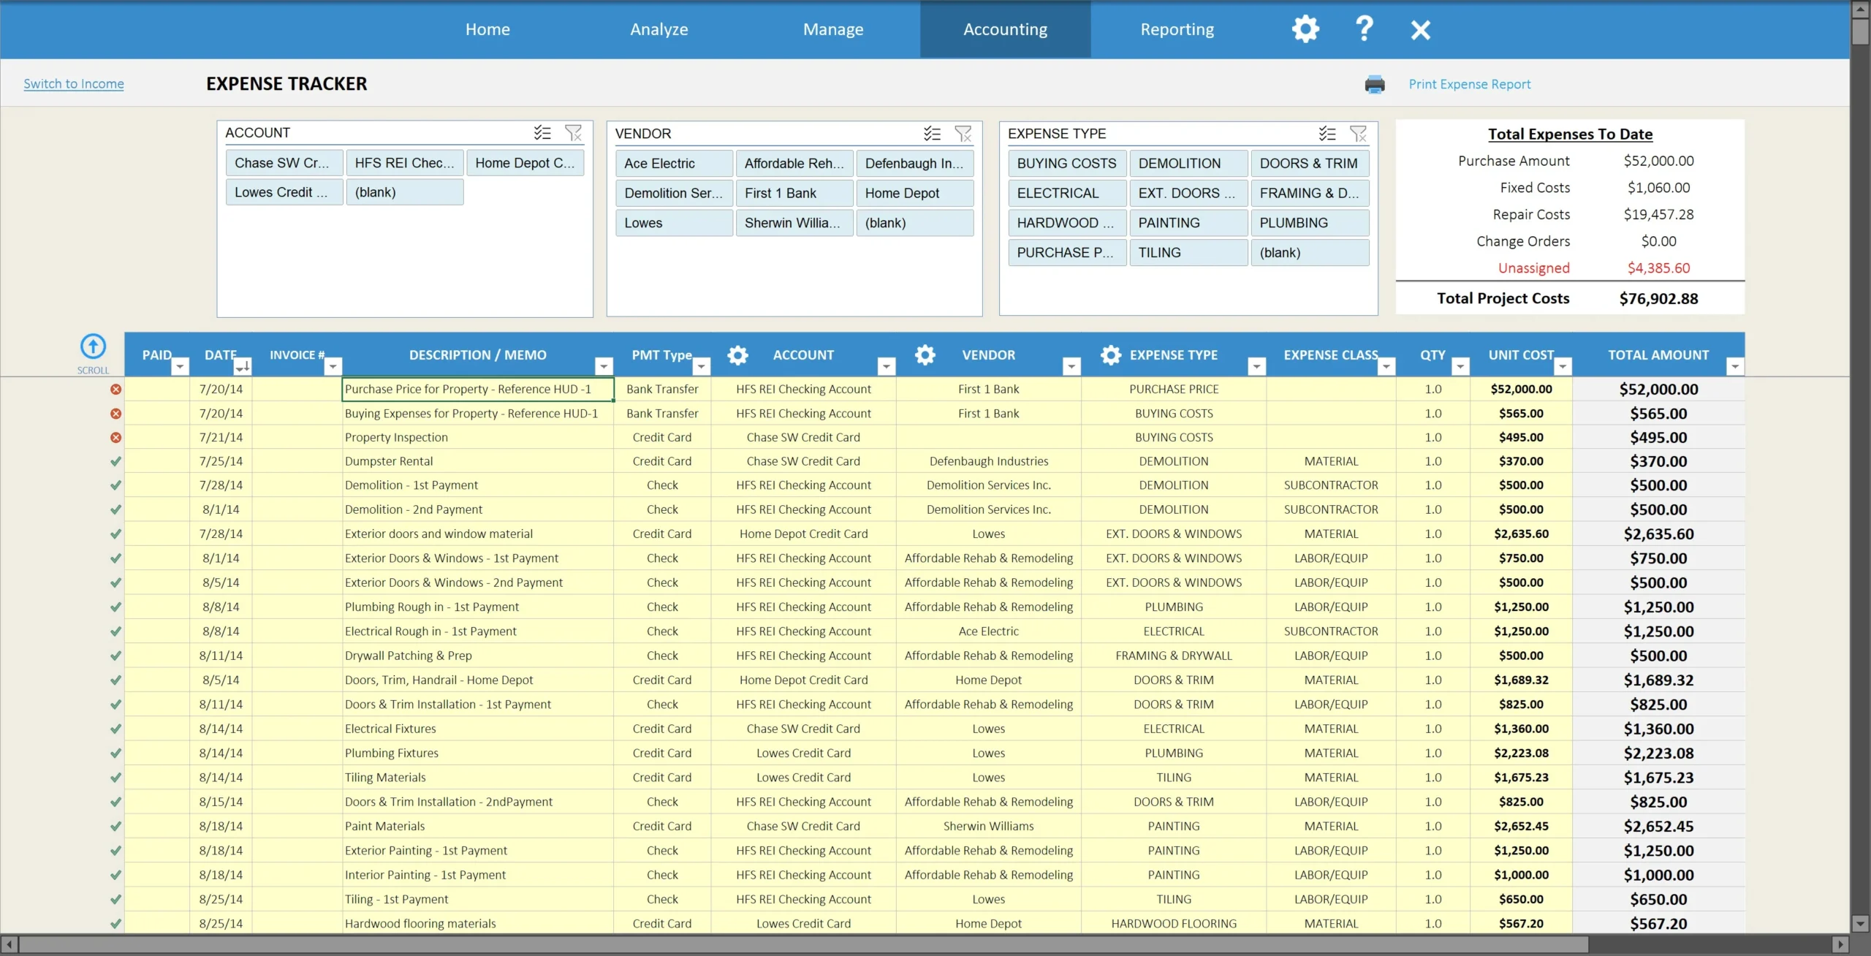
Task: Toggle multi-select in ACCOUNT slicer
Action: pyautogui.click(x=542, y=132)
